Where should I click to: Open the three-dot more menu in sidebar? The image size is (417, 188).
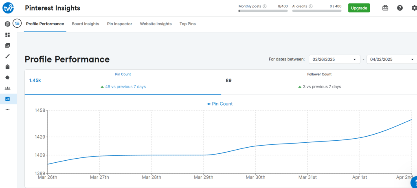pyautogui.click(x=7, y=109)
